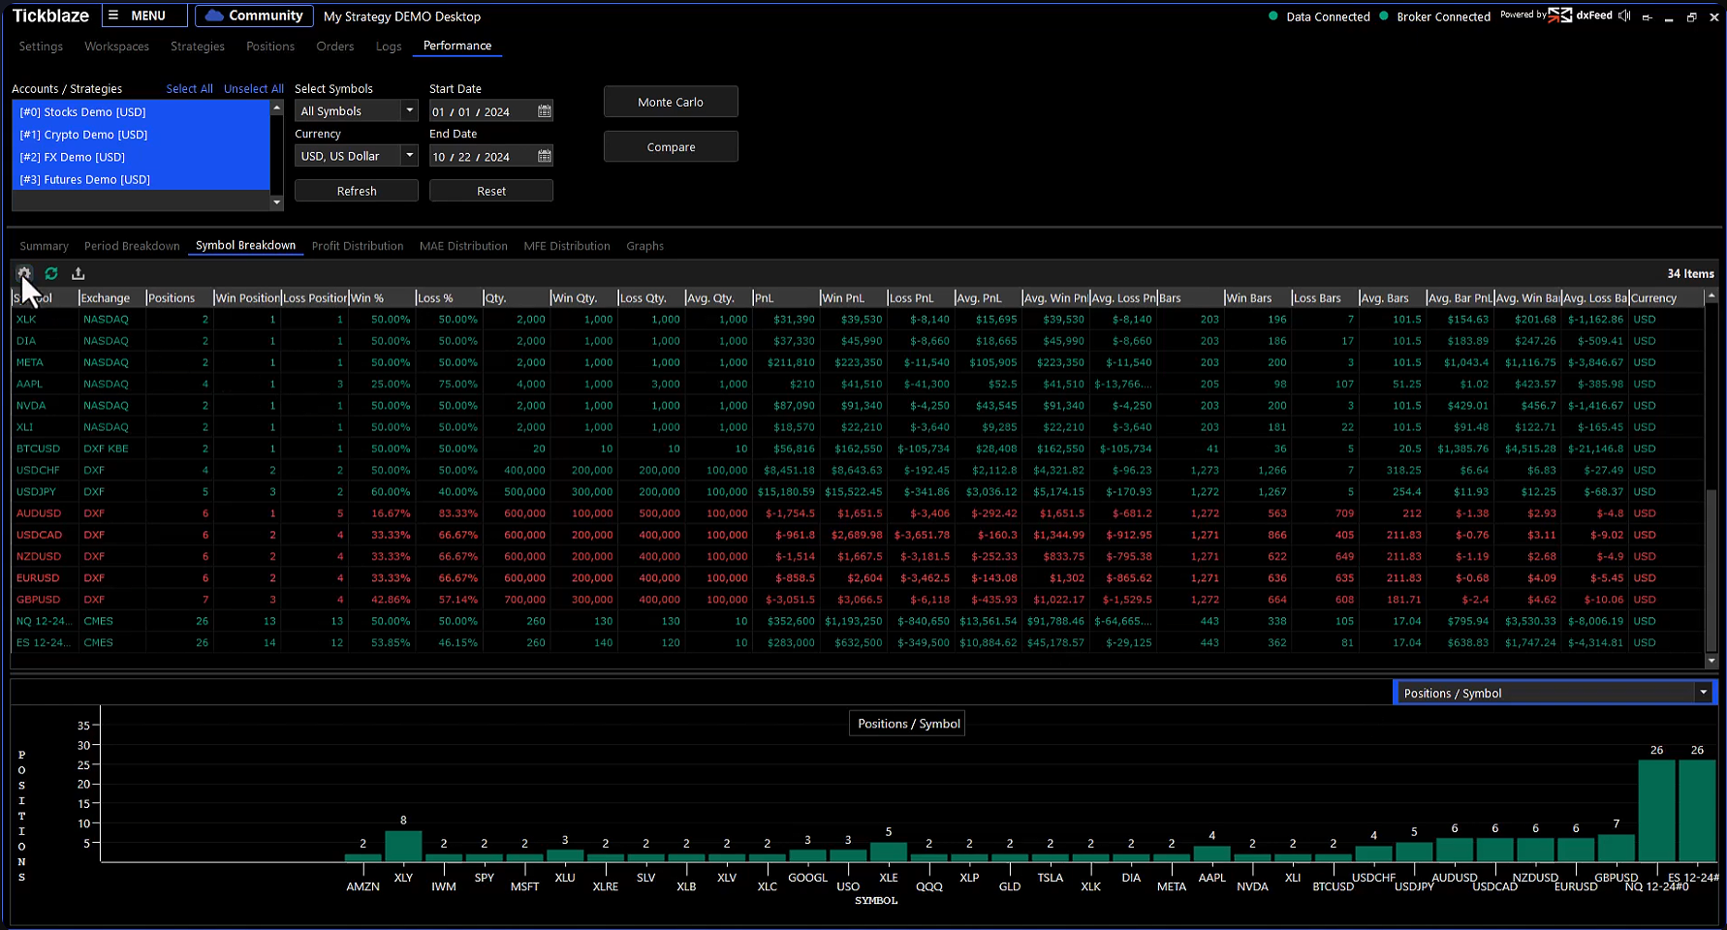Expand the Positions / Symbol chart dropdown
1727x930 pixels.
pos(1703,693)
